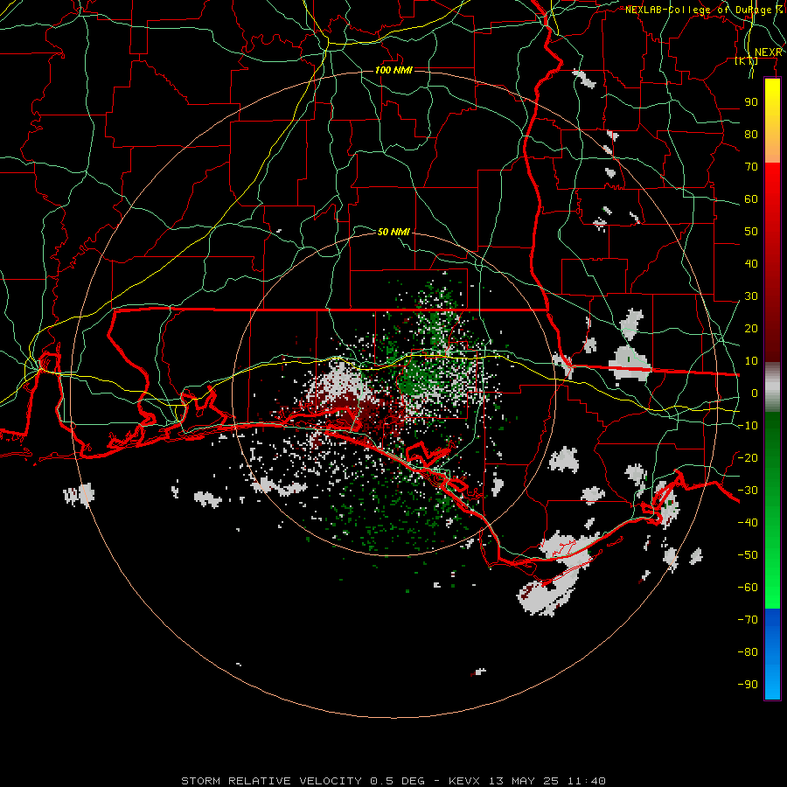Click the 40 value on velocity scale

coord(751,264)
